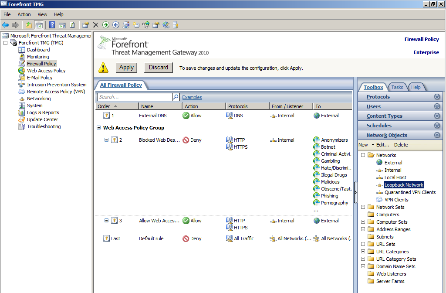
Task: Click the green right-arrow circle toolbar icon
Action: 106,25
